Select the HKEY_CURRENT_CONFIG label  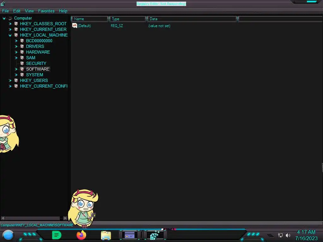pyautogui.click(x=44, y=86)
